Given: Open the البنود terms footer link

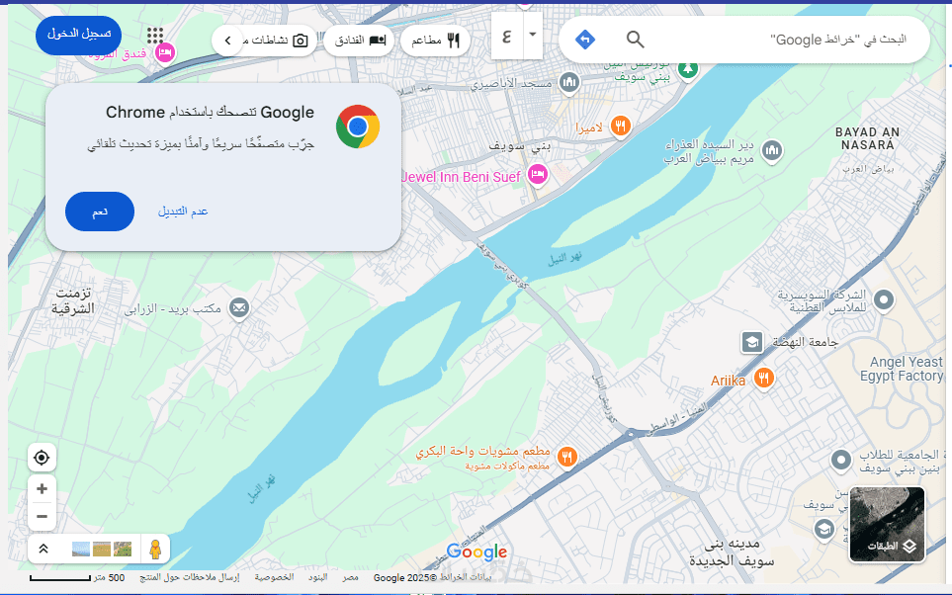Looking at the screenshot, I should click(317, 577).
